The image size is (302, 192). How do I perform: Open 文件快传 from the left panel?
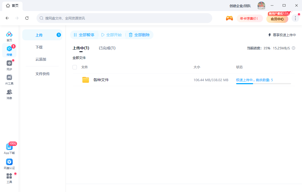click(43, 74)
